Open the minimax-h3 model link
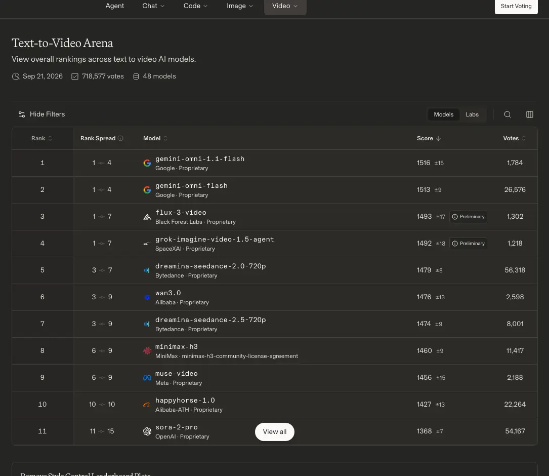Viewport: 549px width, 476px height. coord(177,347)
